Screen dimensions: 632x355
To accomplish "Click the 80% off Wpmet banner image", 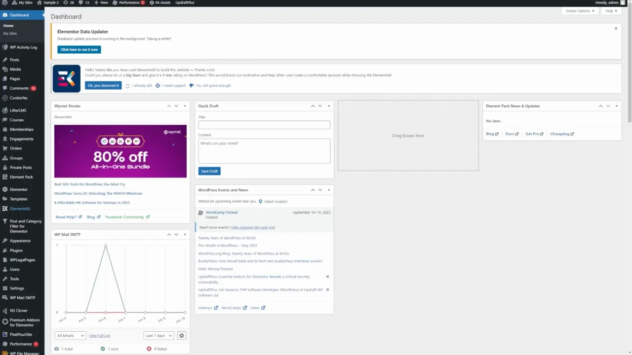I will coord(120,151).
